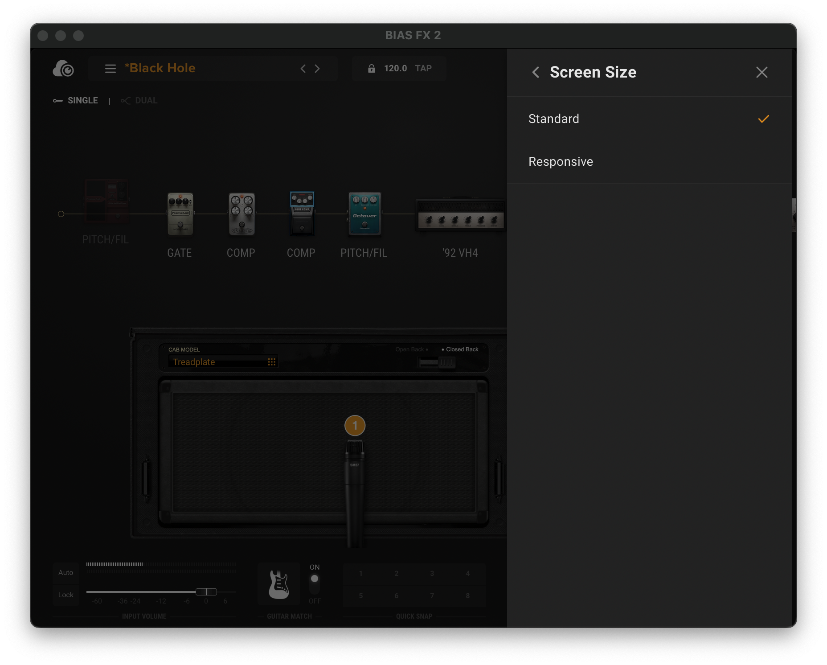Select the GATE pedal
Screen dimensions: 827x665
click(x=180, y=214)
